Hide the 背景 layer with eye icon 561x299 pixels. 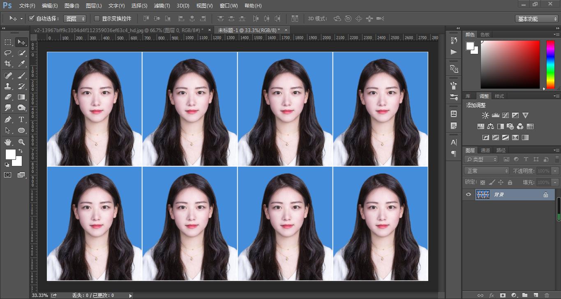(x=468, y=195)
